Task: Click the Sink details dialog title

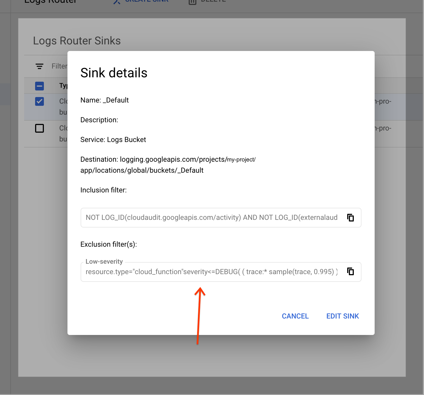Action: (114, 73)
